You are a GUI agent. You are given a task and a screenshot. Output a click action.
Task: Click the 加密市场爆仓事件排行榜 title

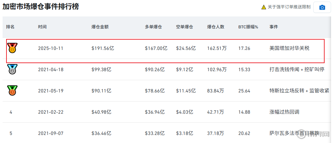click(41, 6)
